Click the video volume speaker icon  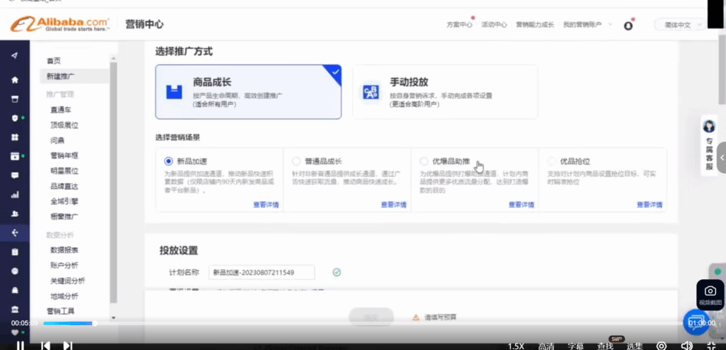coord(686,345)
